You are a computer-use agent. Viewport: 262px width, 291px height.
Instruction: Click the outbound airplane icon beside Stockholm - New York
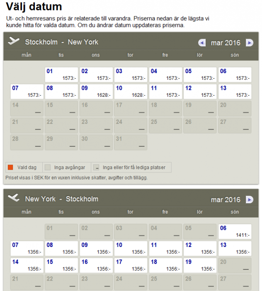pyautogui.click(x=14, y=41)
